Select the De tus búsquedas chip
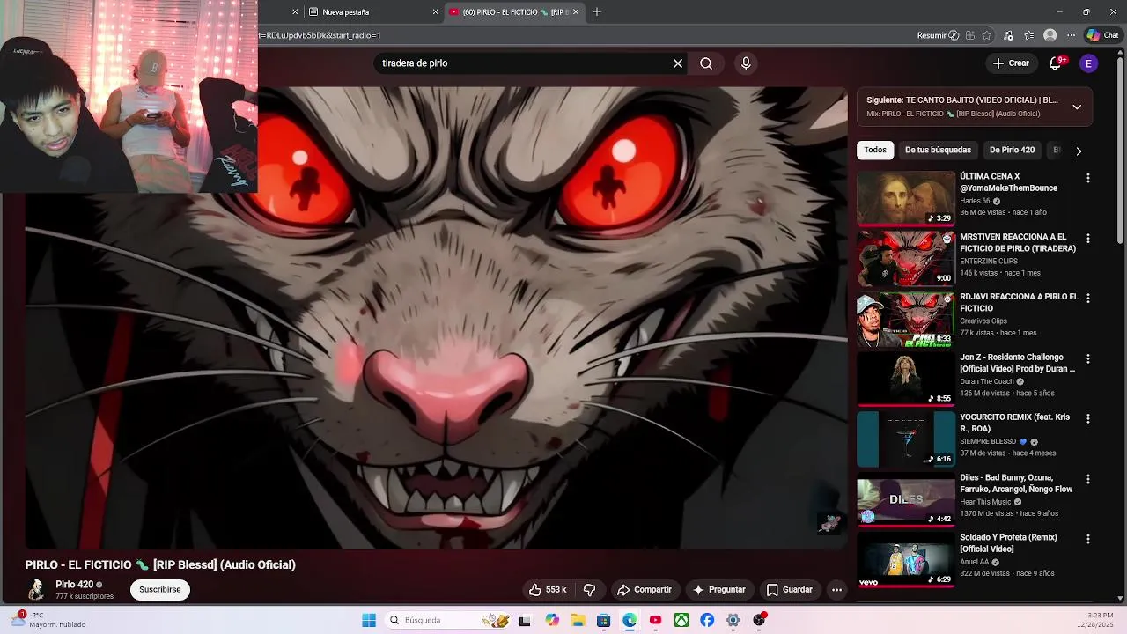The image size is (1127, 634). (x=938, y=150)
